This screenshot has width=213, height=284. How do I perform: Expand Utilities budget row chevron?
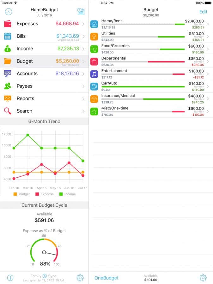tap(208, 36)
